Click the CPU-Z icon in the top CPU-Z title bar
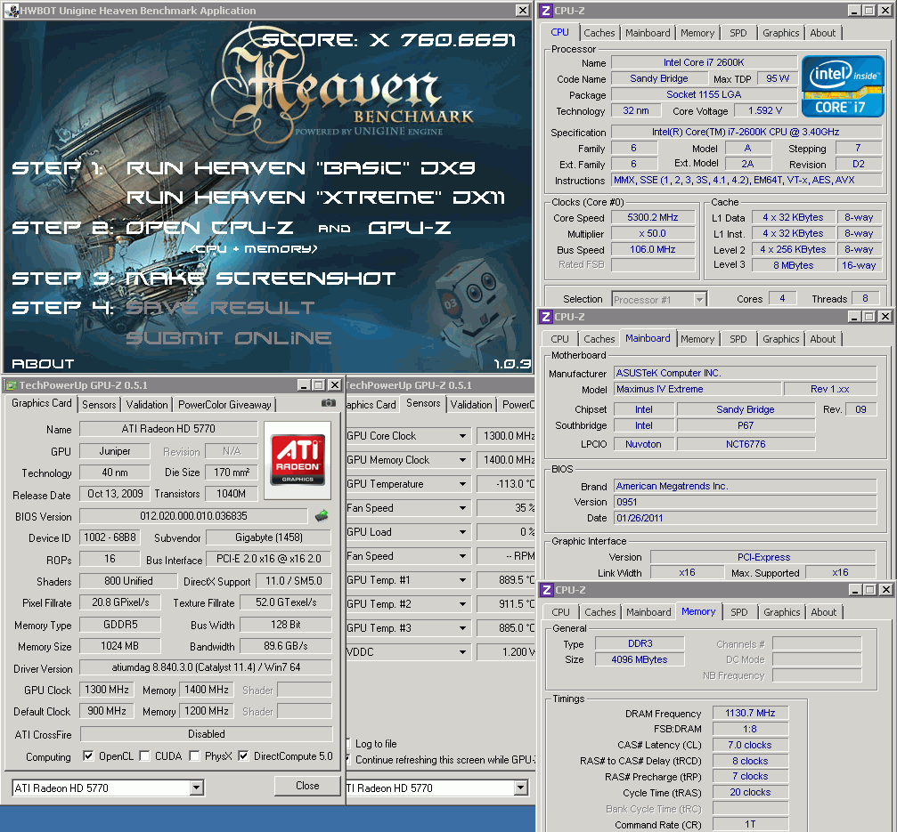Viewport: 897px width, 832px height. click(x=546, y=11)
